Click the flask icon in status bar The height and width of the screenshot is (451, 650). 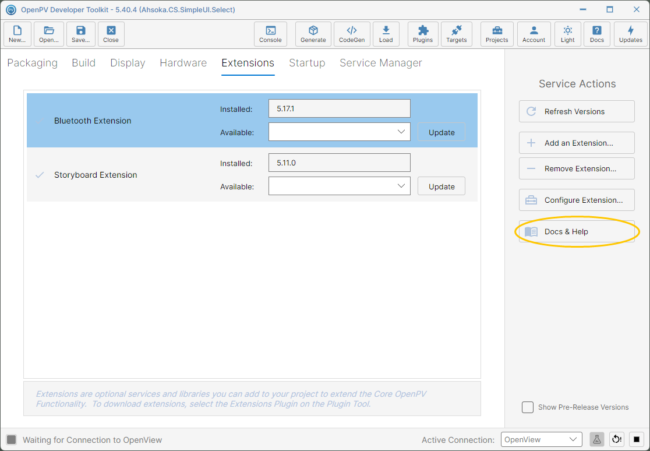pyautogui.click(x=596, y=439)
